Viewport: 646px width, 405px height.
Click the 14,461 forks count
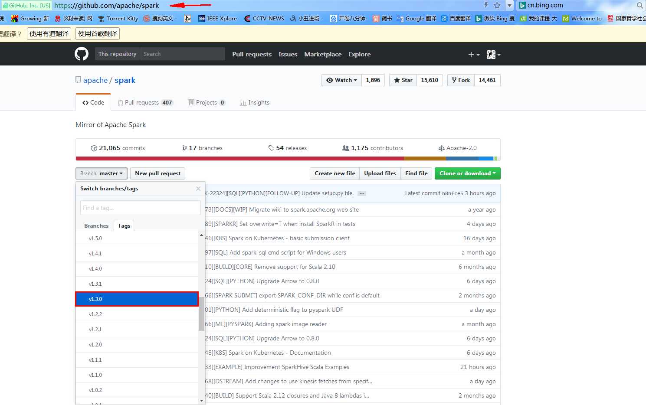coord(487,80)
